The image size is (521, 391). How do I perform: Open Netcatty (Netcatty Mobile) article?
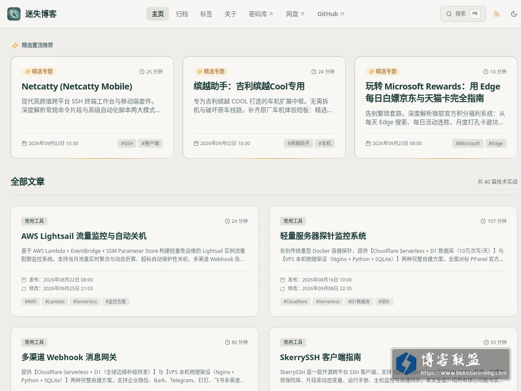tap(77, 86)
